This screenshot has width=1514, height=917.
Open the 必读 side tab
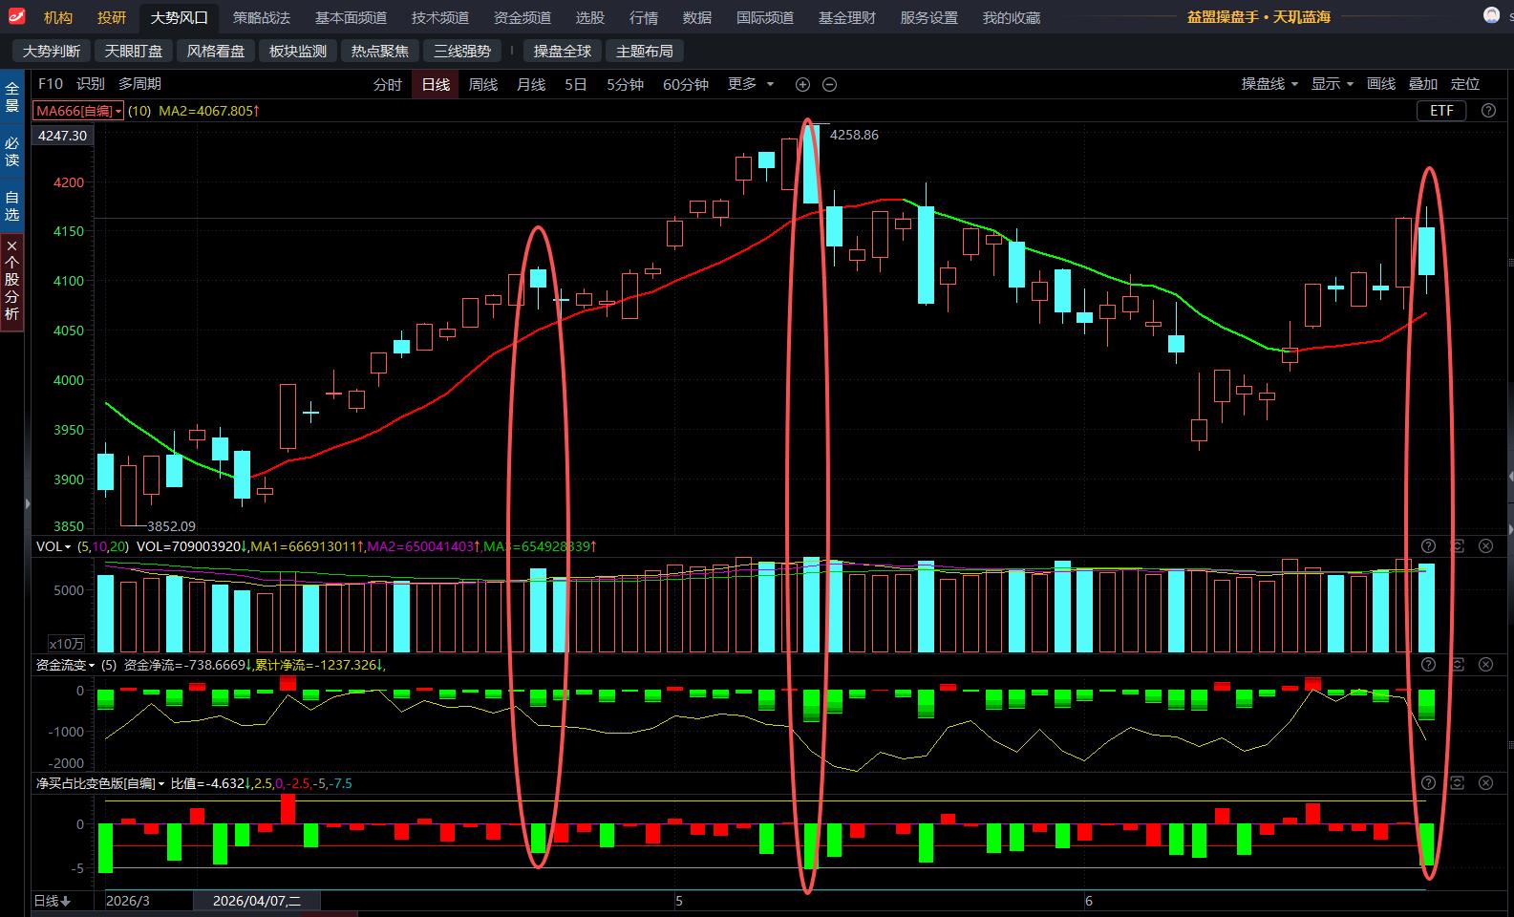coord(11,151)
